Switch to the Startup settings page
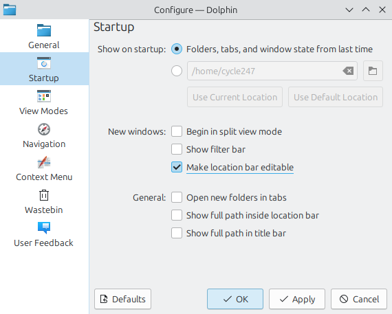 [x=44, y=69]
